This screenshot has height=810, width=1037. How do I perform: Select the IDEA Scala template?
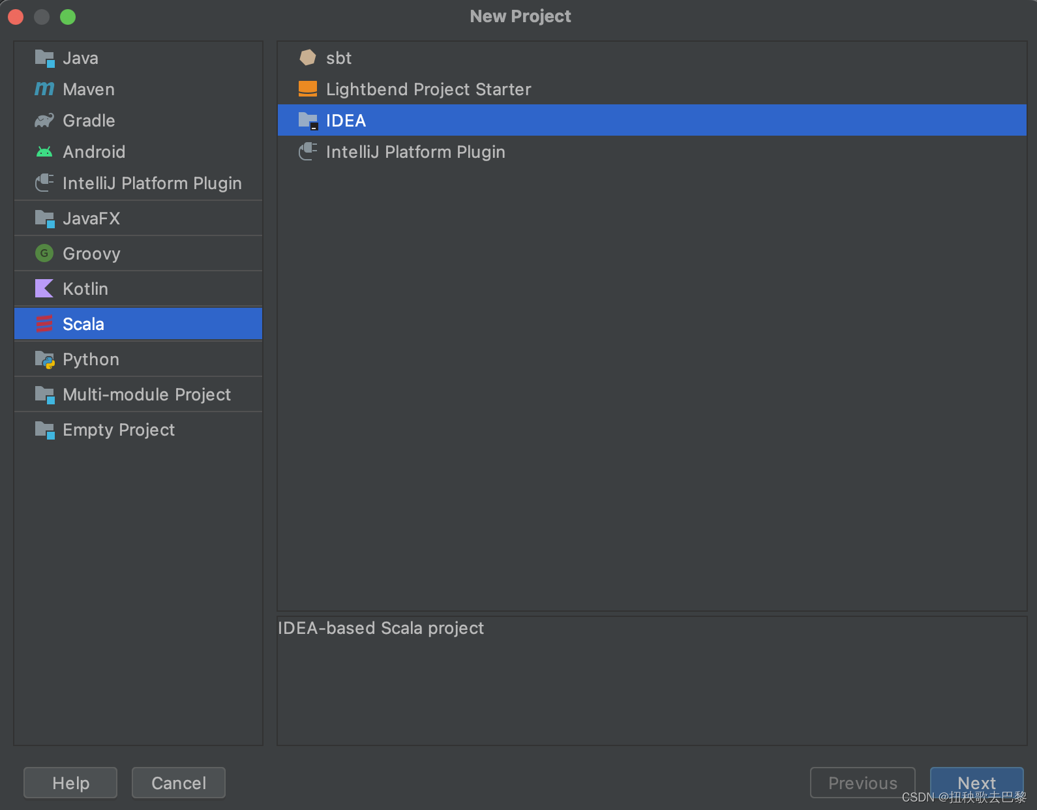pyautogui.click(x=652, y=121)
